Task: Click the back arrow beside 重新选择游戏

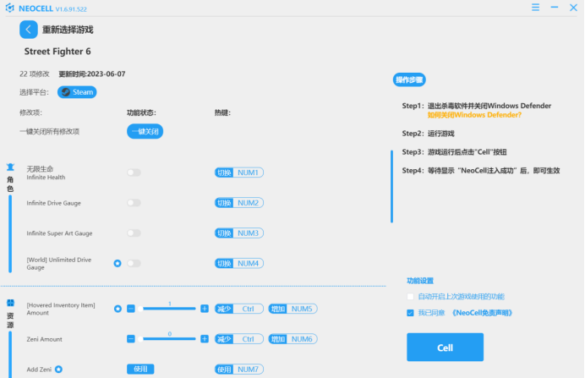Action: tap(28, 30)
